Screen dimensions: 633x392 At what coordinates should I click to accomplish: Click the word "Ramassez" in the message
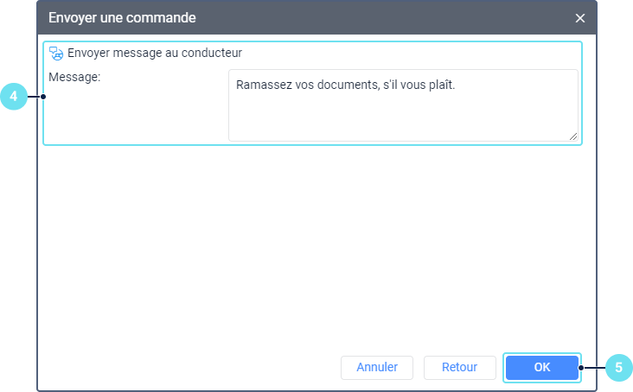coord(260,85)
